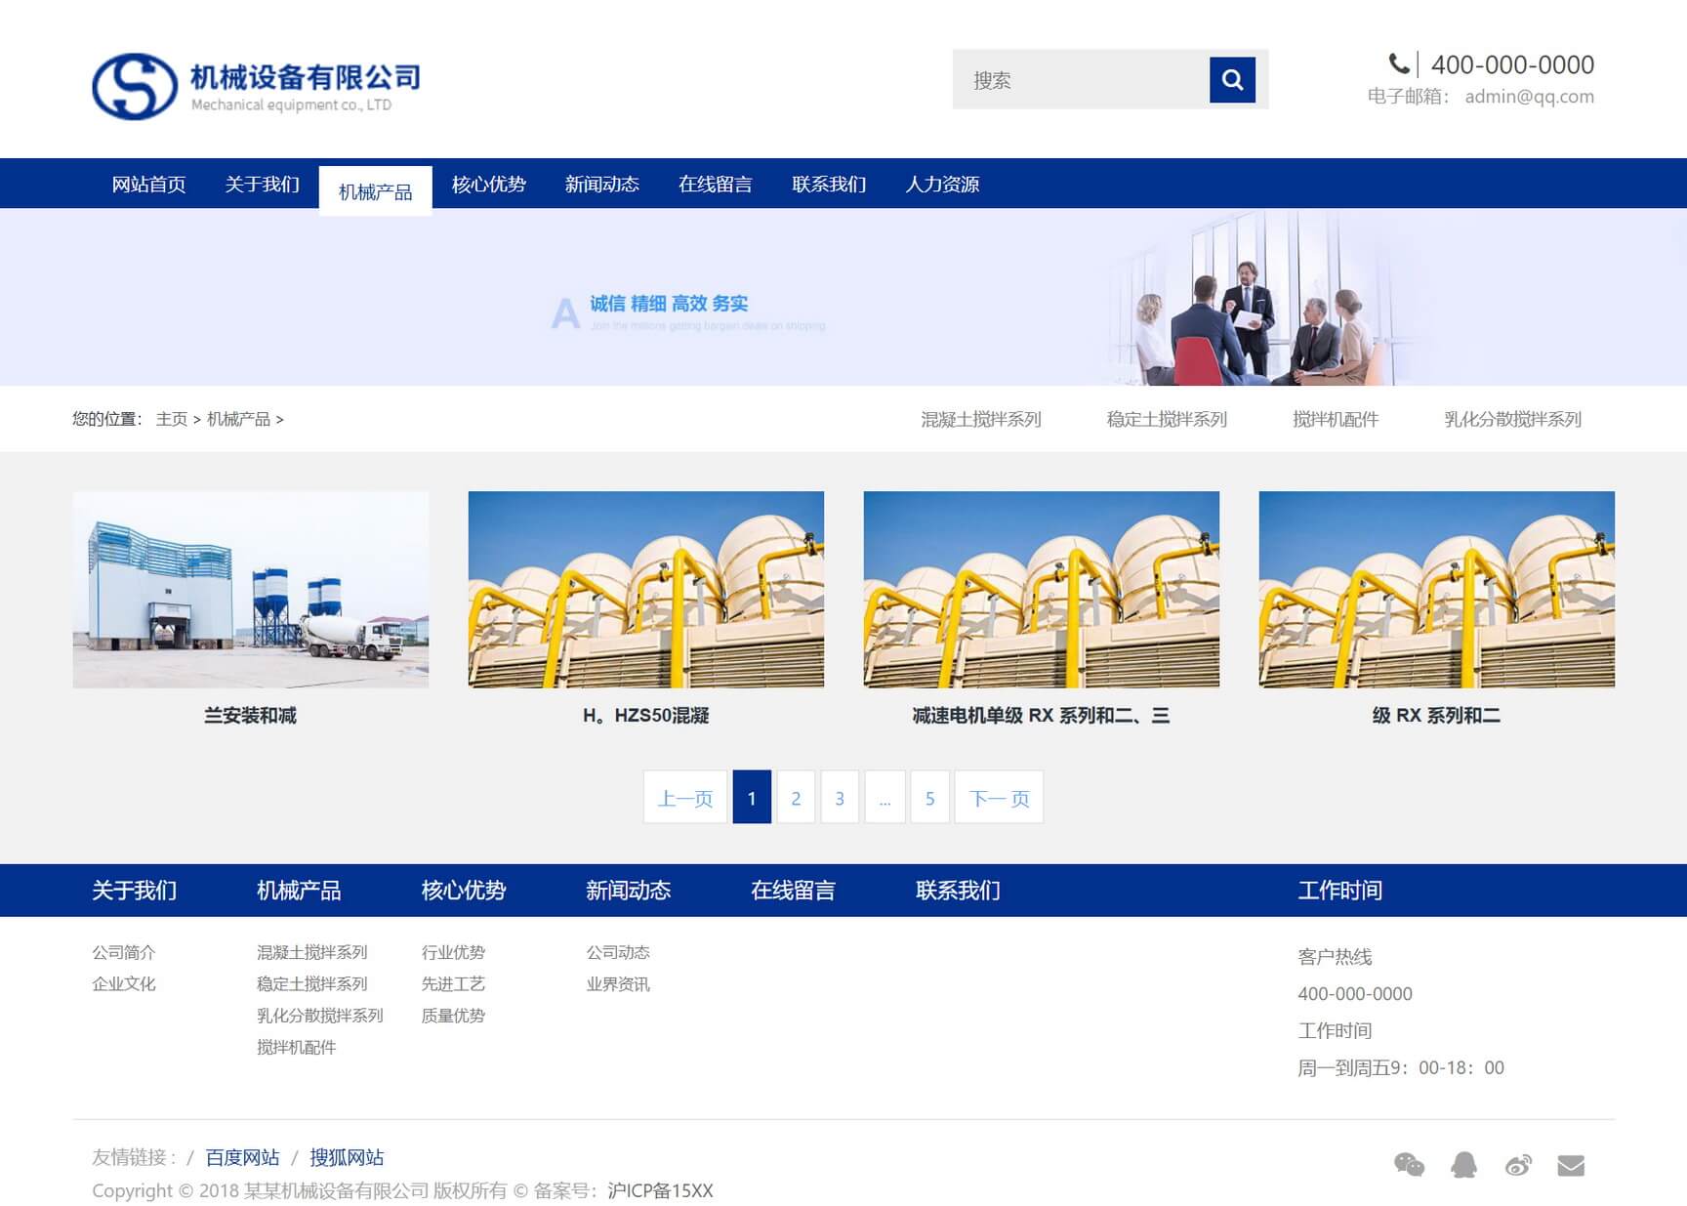Select the 搅拌机配件 category filter at top

[1335, 419]
